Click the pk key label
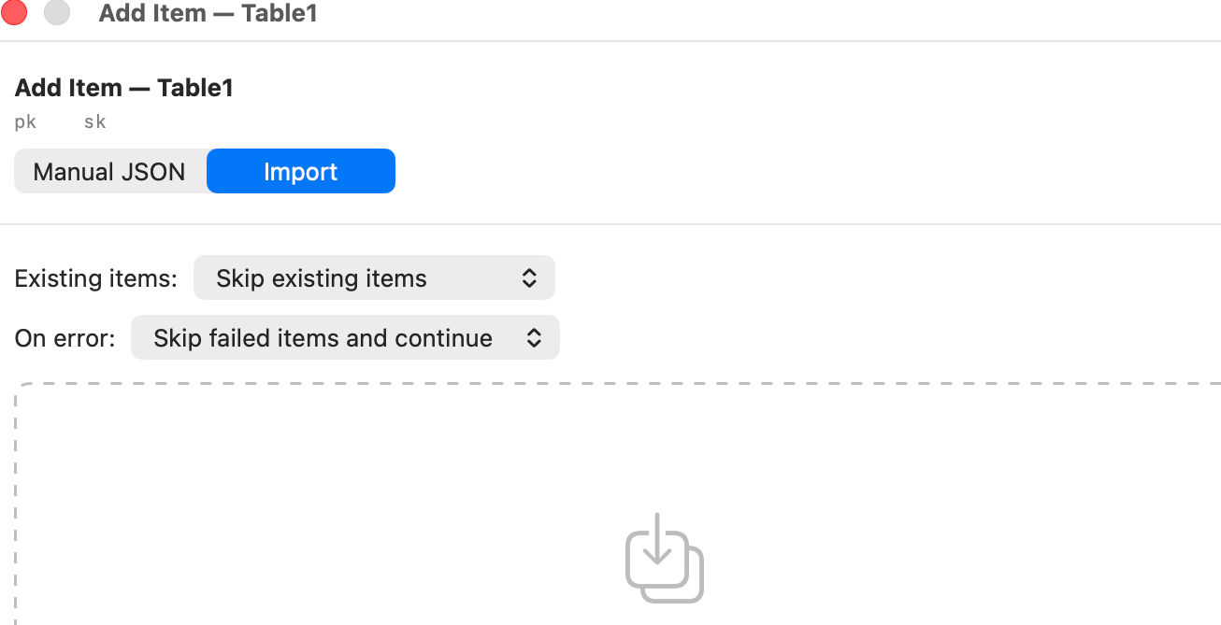Image resolution: width=1221 pixels, height=625 pixels. 25,121
